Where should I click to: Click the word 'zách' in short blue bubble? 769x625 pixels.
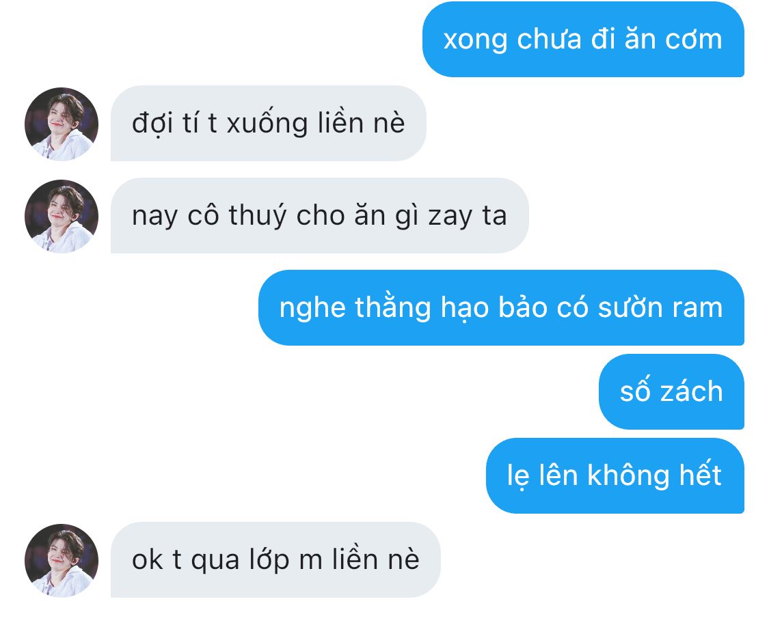pyautogui.click(x=692, y=391)
